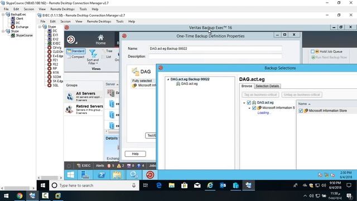Toggle Hold Job Queue checkbox

(x=312, y=51)
